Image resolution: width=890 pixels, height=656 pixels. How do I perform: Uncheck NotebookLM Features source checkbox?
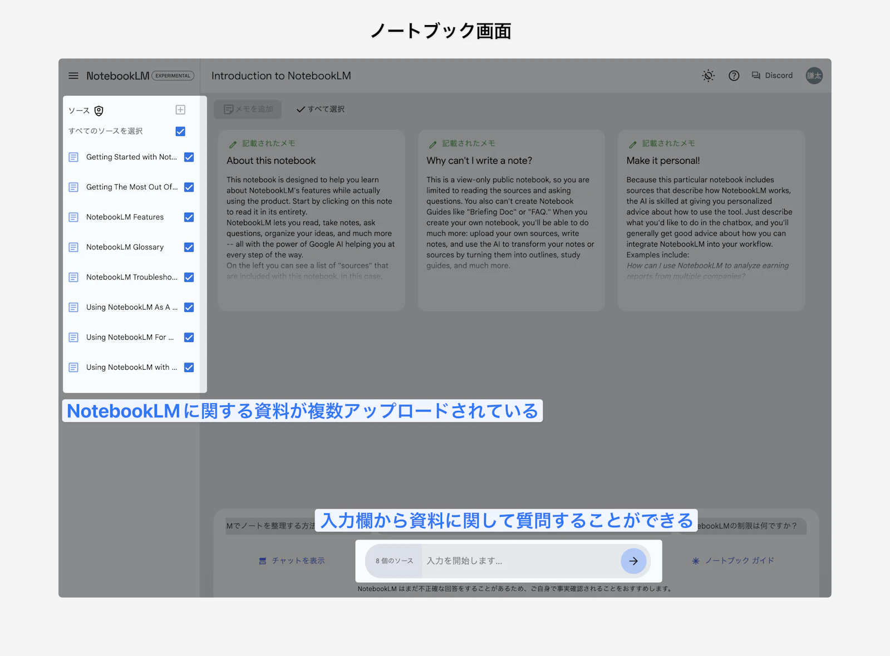coord(189,217)
